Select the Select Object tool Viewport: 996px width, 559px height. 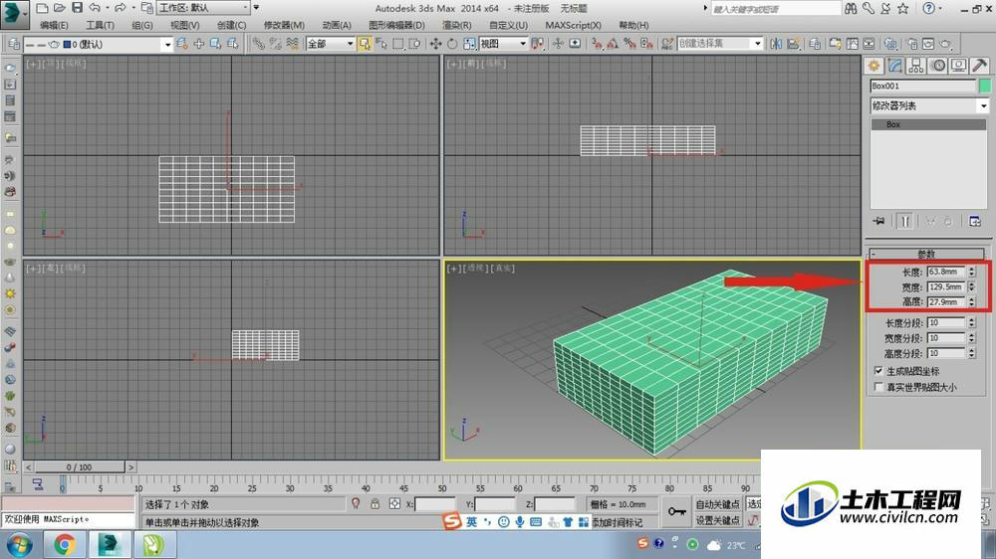tap(364, 44)
